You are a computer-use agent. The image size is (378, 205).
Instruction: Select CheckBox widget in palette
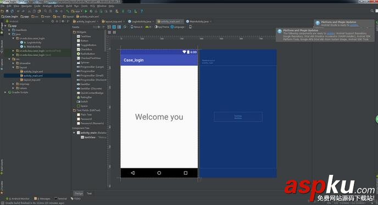(x=85, y=49)
